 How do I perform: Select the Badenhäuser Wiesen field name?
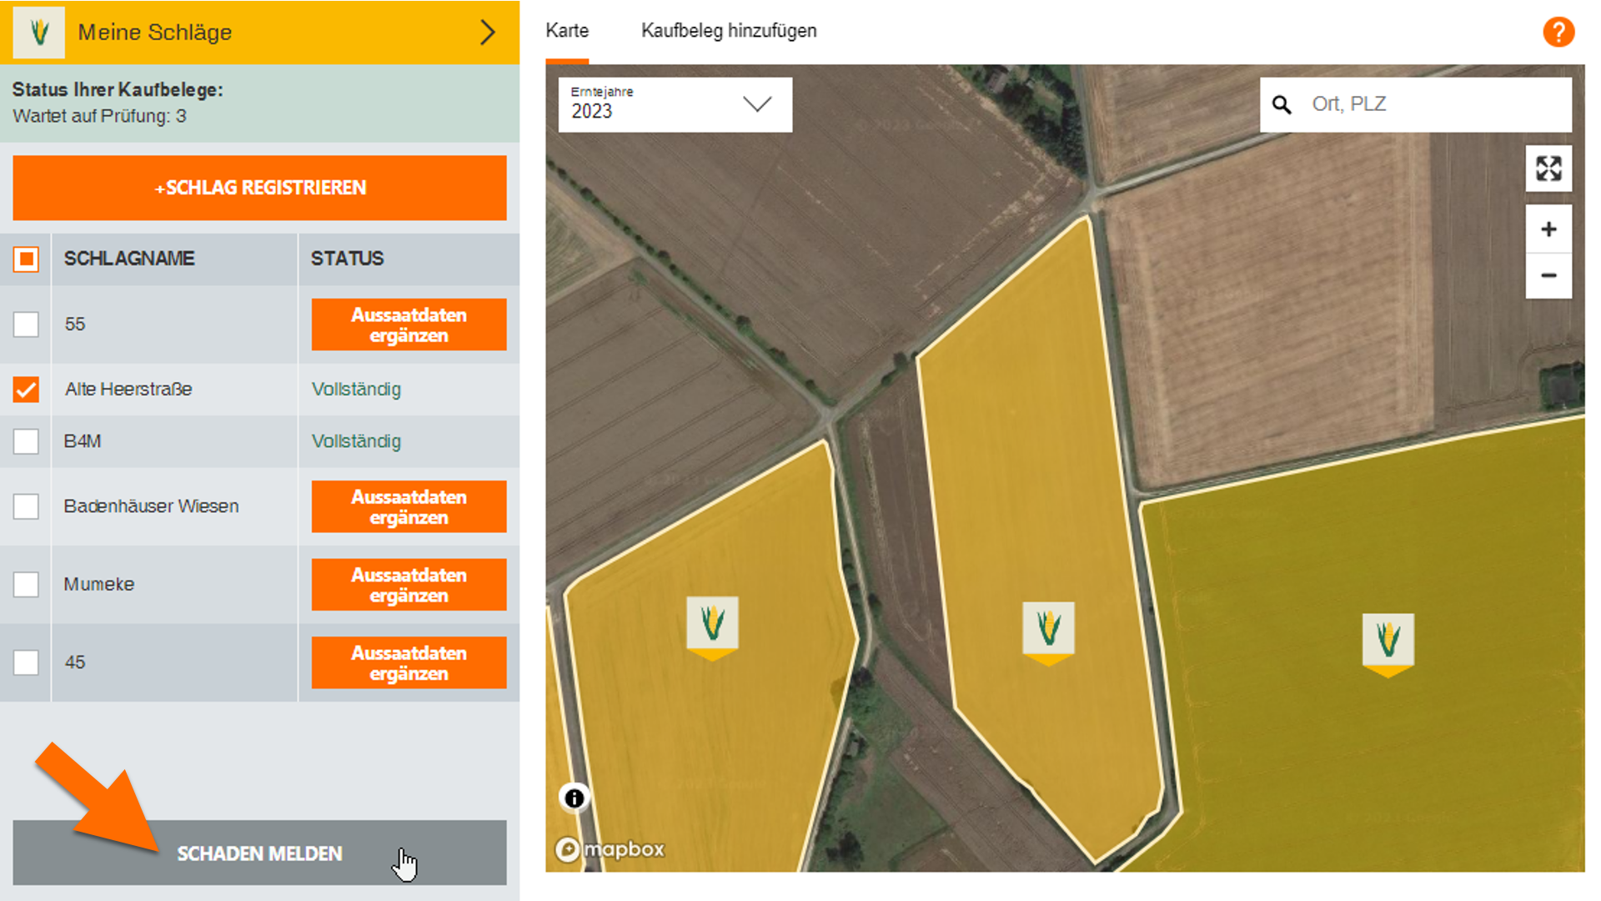point(151,506)
